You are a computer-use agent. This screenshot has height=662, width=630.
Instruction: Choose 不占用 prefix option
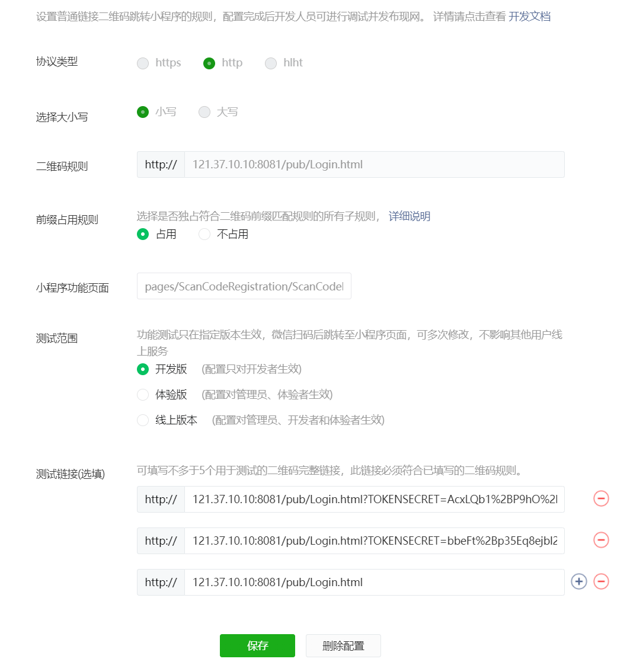[x=204, y=234]
